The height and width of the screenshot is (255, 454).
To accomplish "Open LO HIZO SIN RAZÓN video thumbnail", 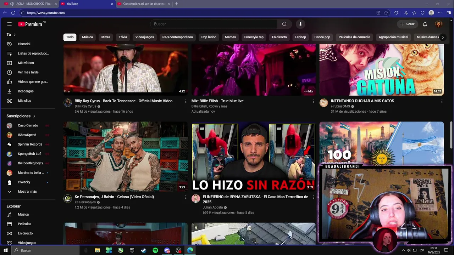I will (x=253, y=157).
